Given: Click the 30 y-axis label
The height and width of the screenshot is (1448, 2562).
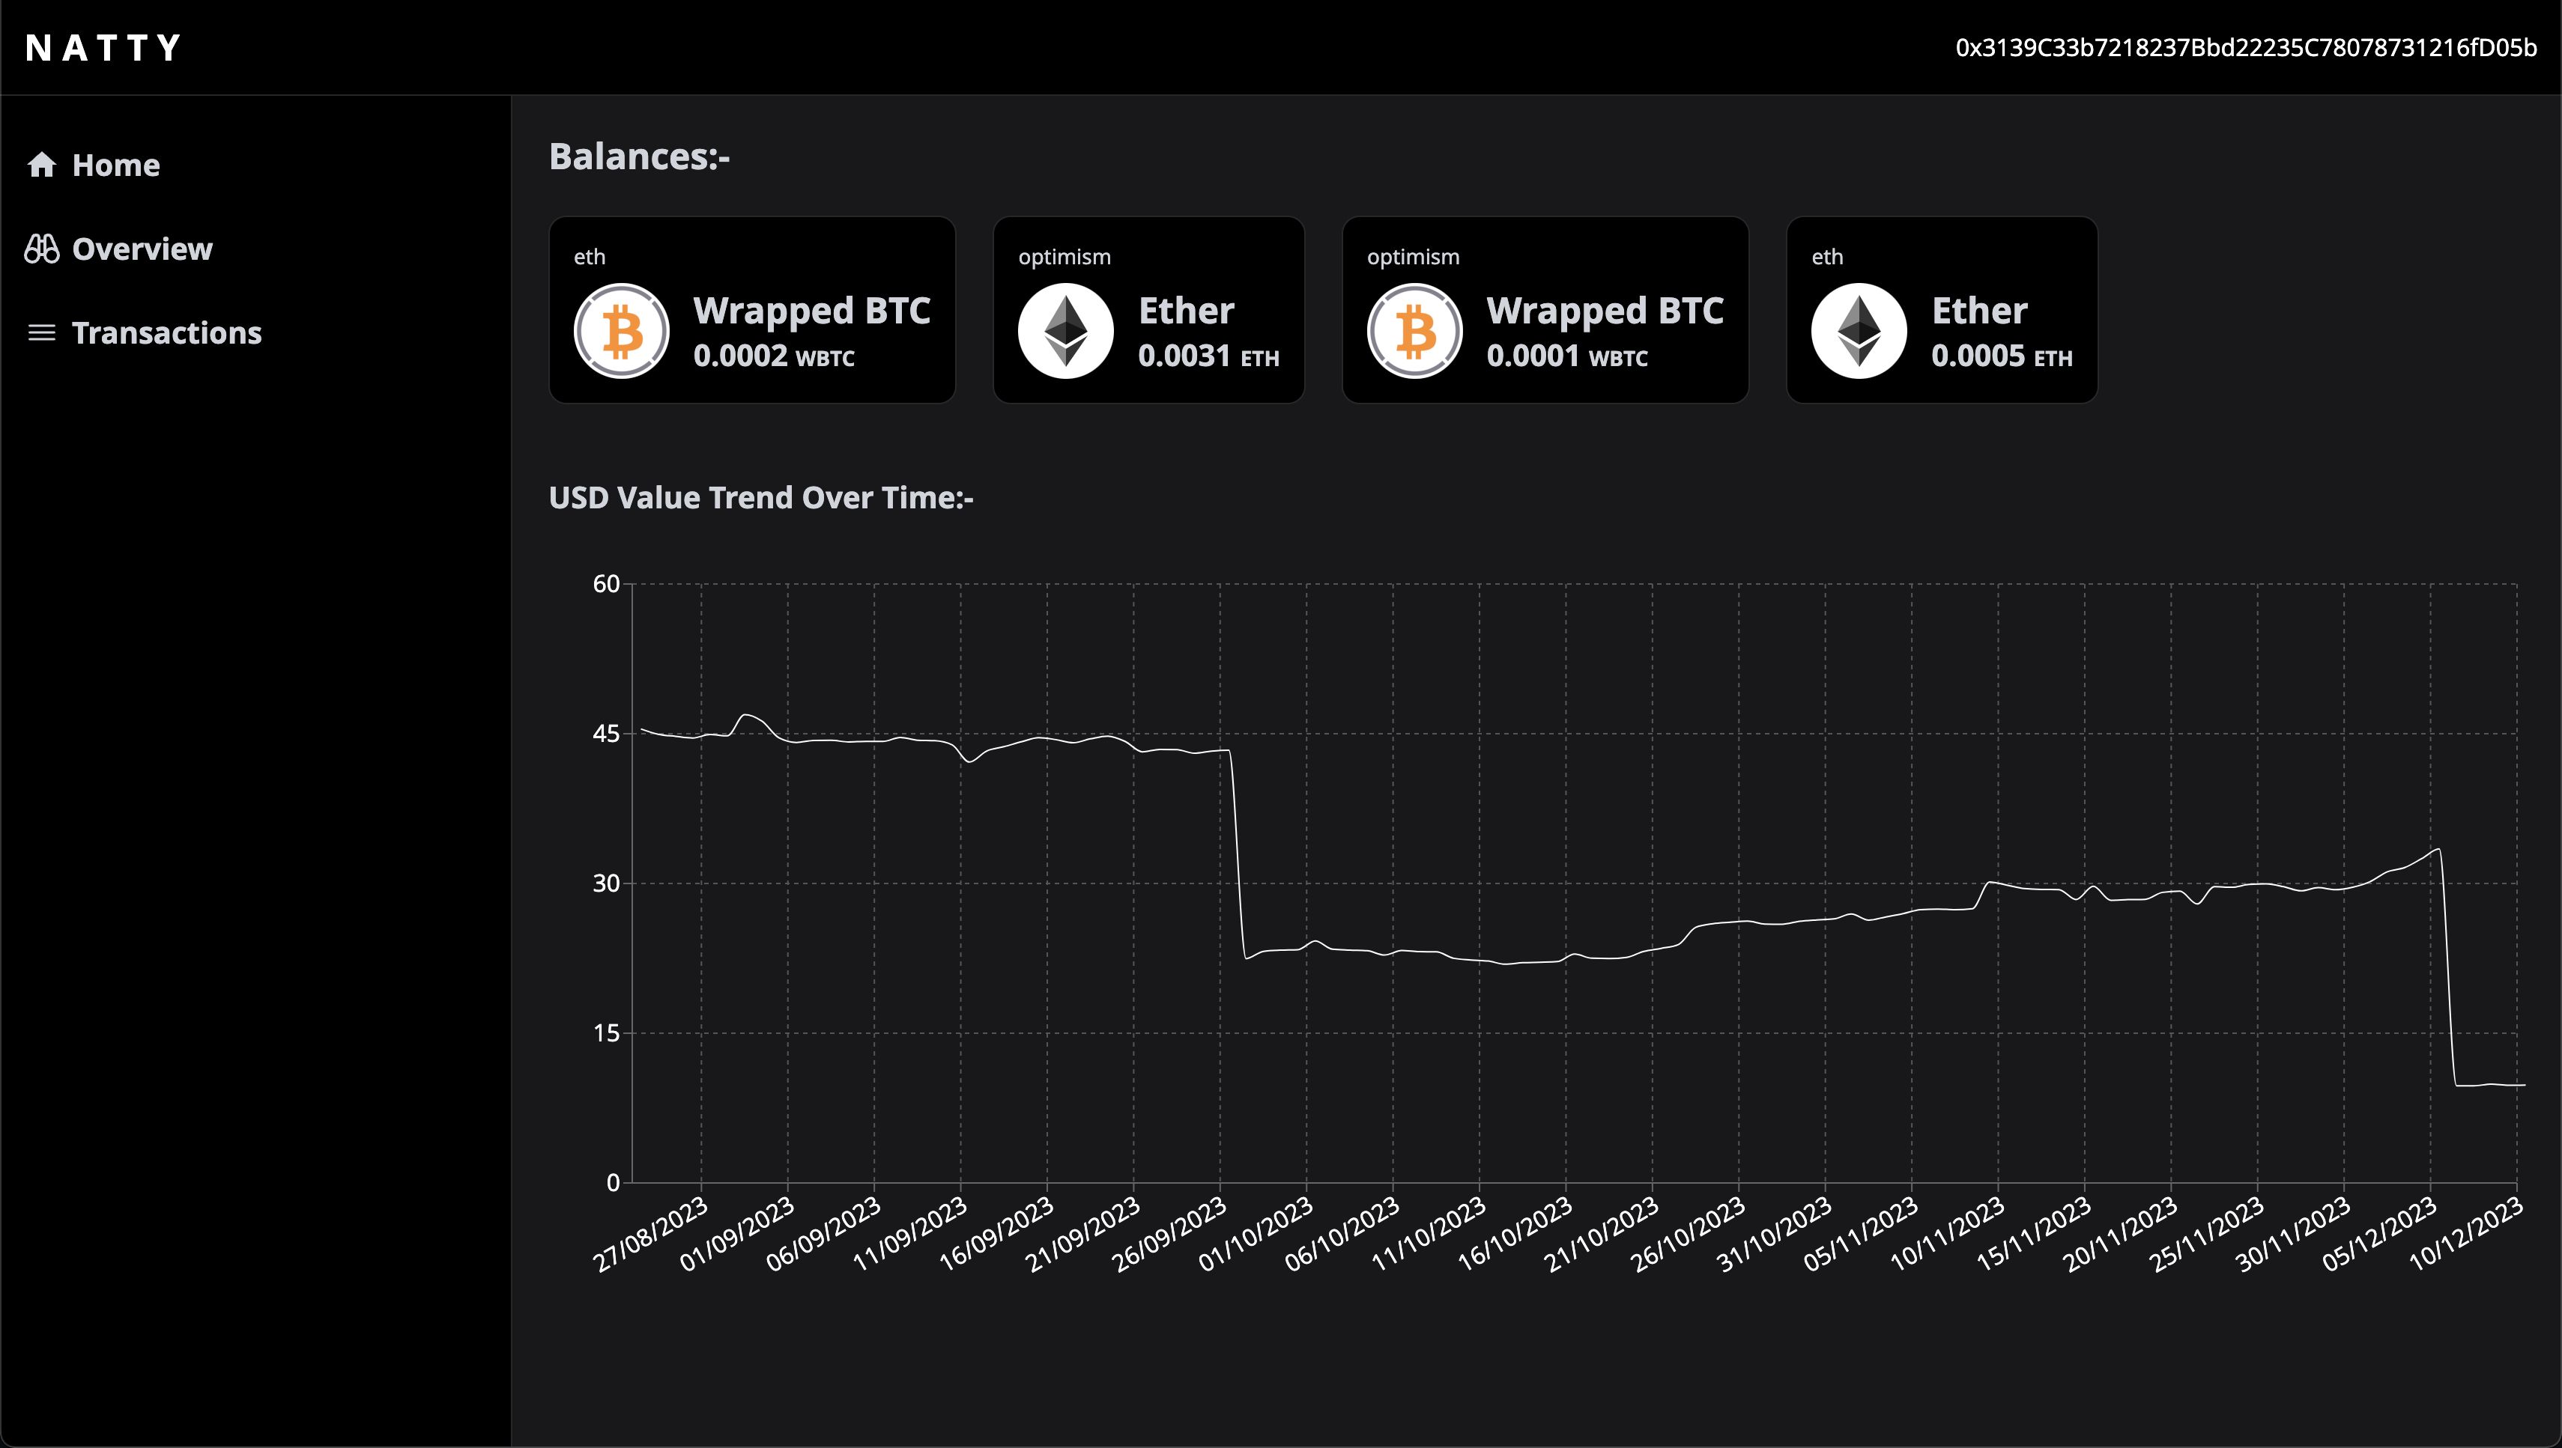Looking at the screenshot, I should tap(606, 883).
